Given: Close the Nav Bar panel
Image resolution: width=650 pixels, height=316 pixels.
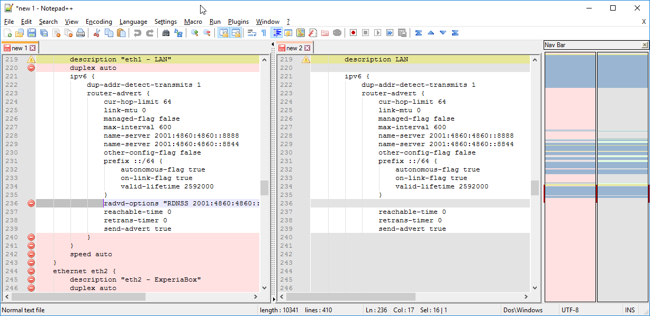Looking at the screenshot, I should (644, 45).
